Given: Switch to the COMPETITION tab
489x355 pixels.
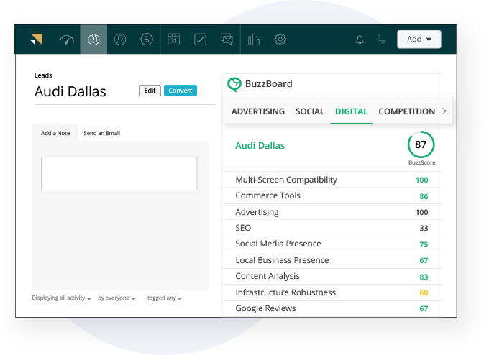Looking at the screenshot, I should (x=407, y=111).
